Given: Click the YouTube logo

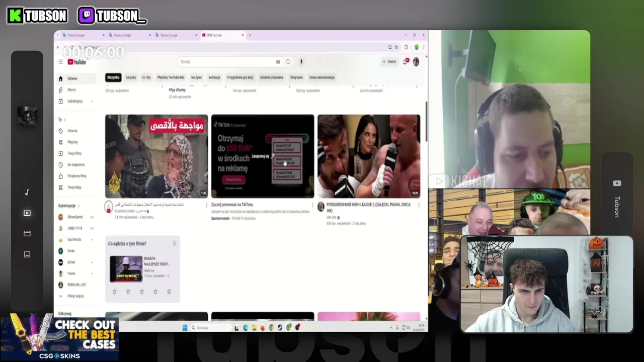Looking at the screenshot, I should (77, 62).
